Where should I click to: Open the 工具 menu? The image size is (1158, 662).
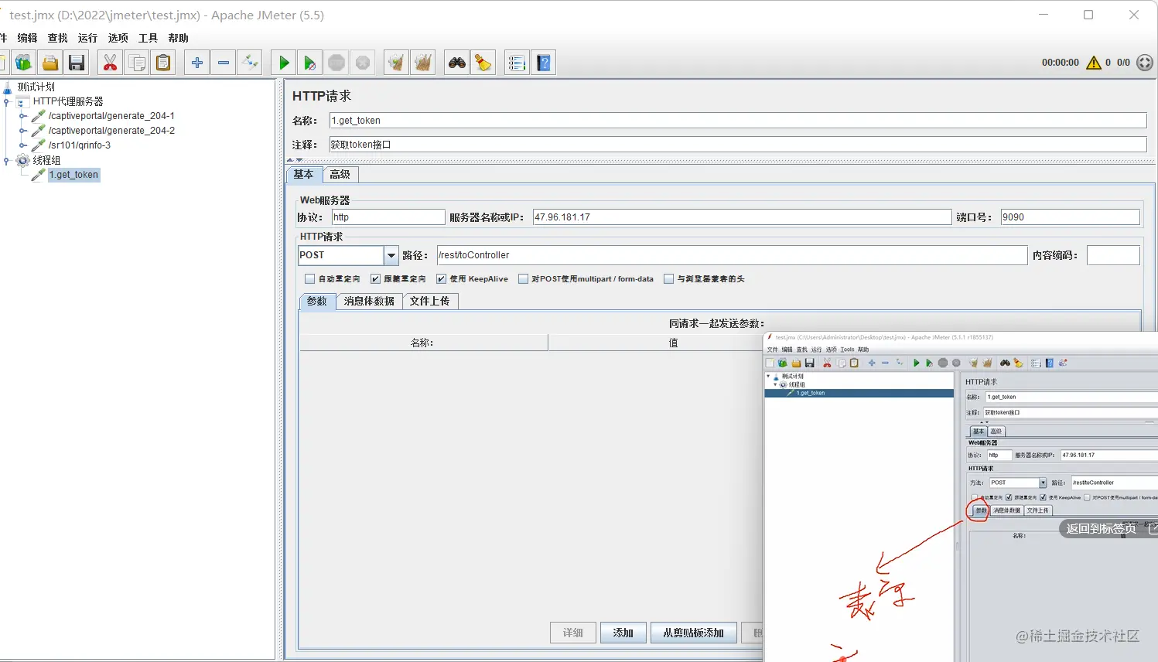pos(148,38)
